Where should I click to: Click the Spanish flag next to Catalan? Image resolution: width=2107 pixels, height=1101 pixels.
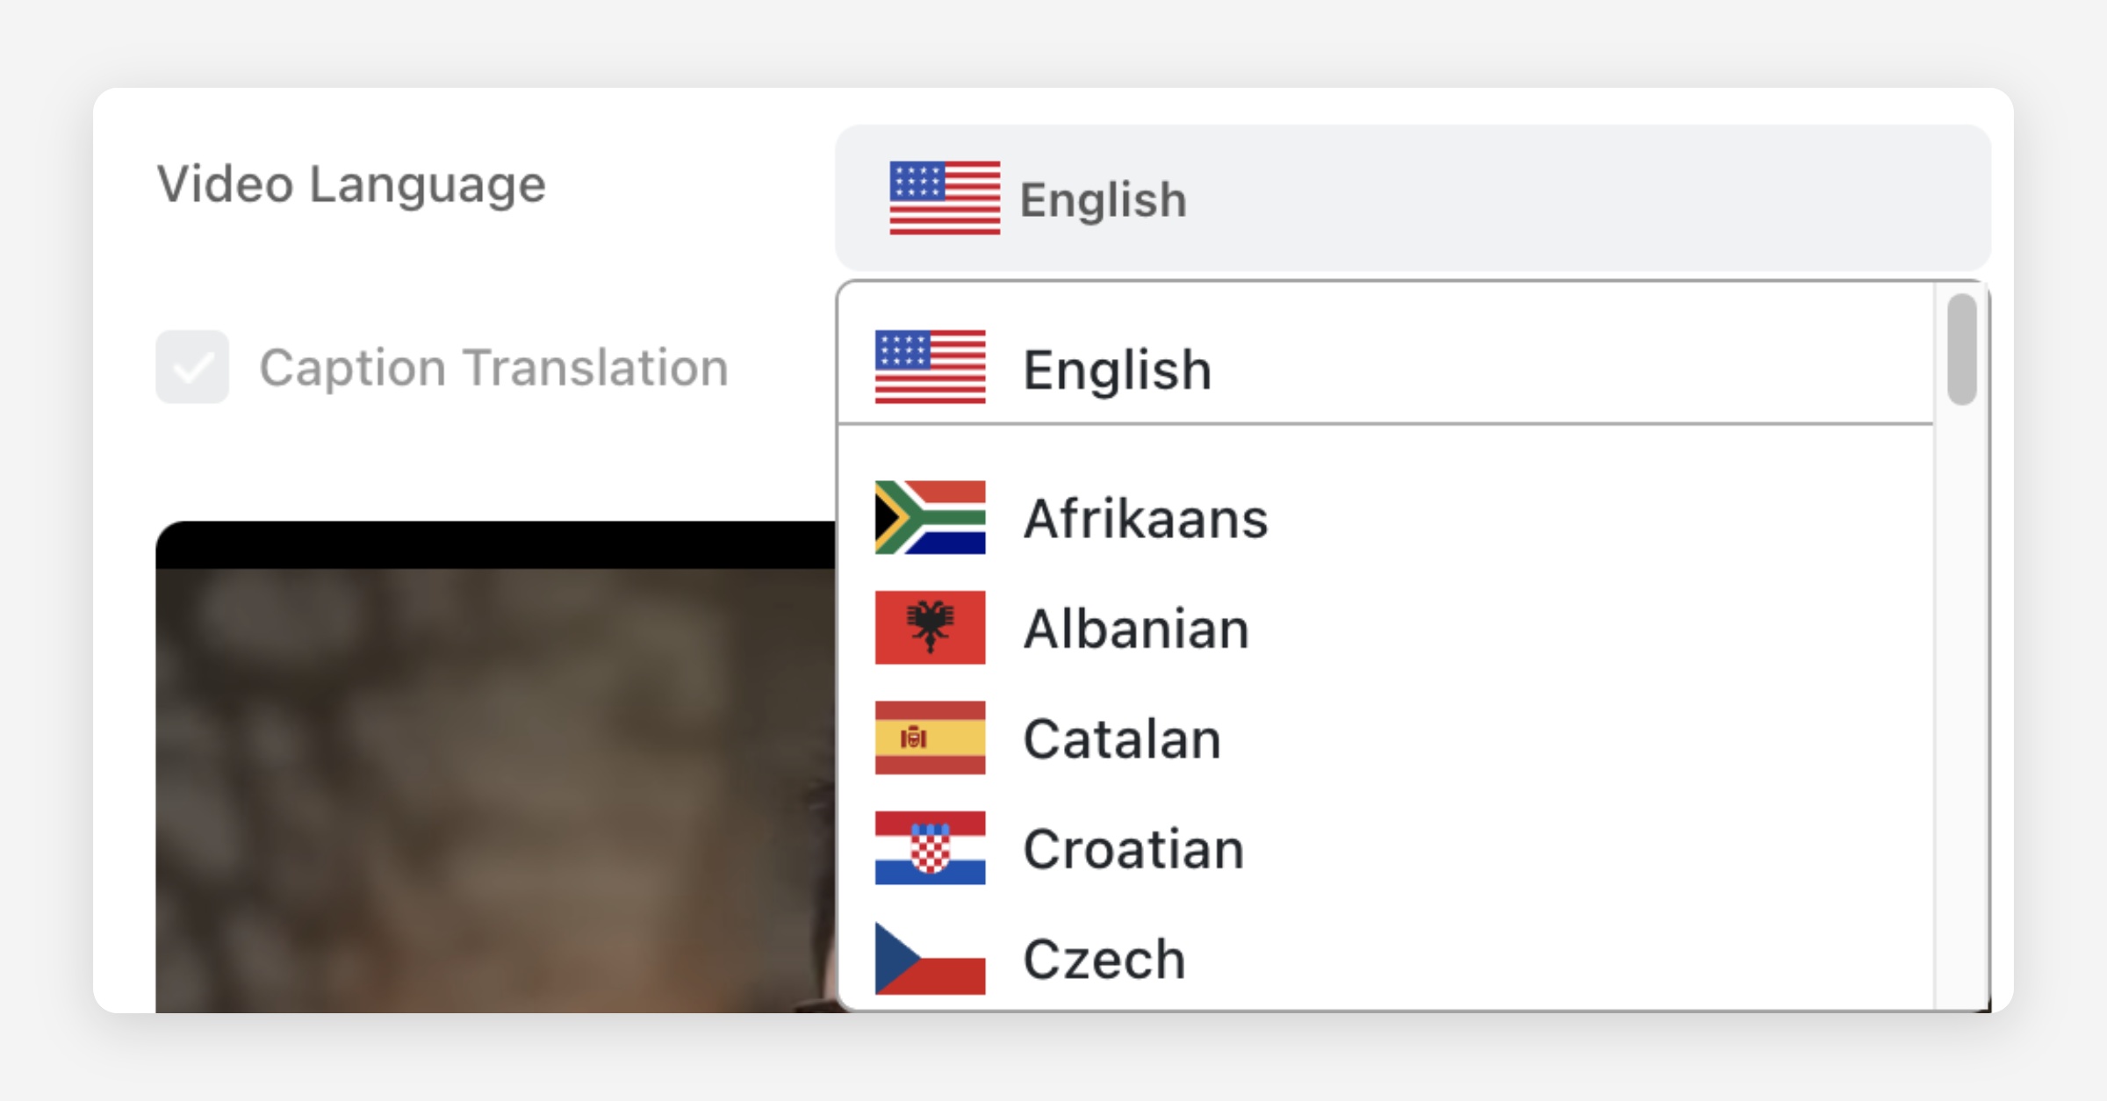coord(930,738)
